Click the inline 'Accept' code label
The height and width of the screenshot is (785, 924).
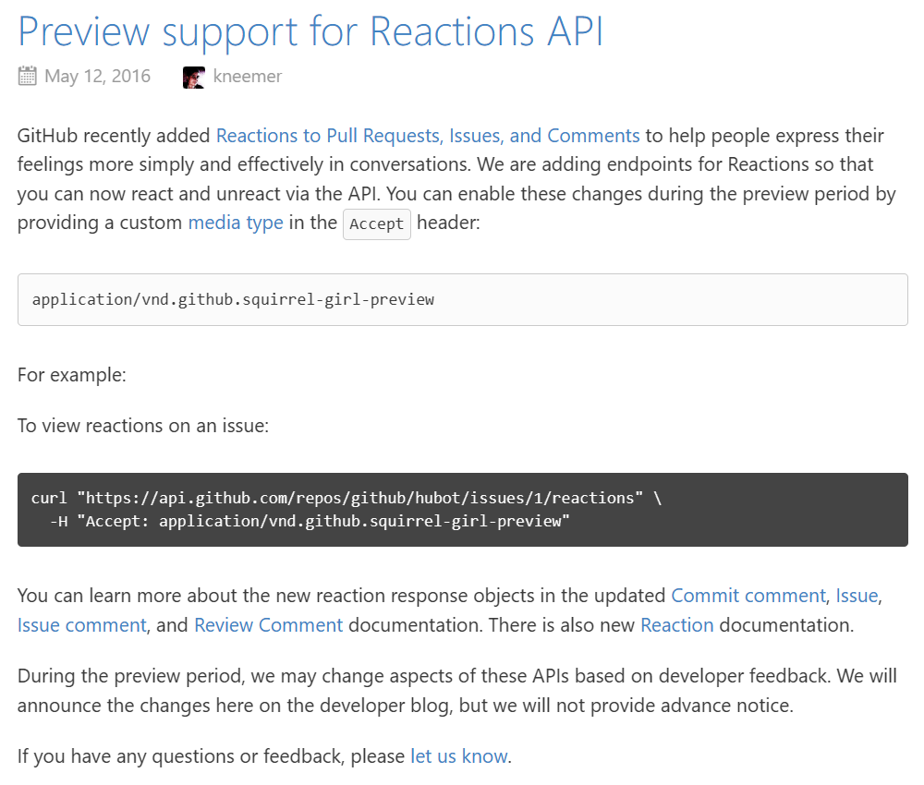[x=377, y=223]
